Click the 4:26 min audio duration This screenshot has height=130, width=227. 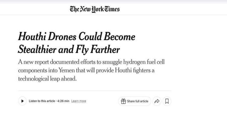63,101
